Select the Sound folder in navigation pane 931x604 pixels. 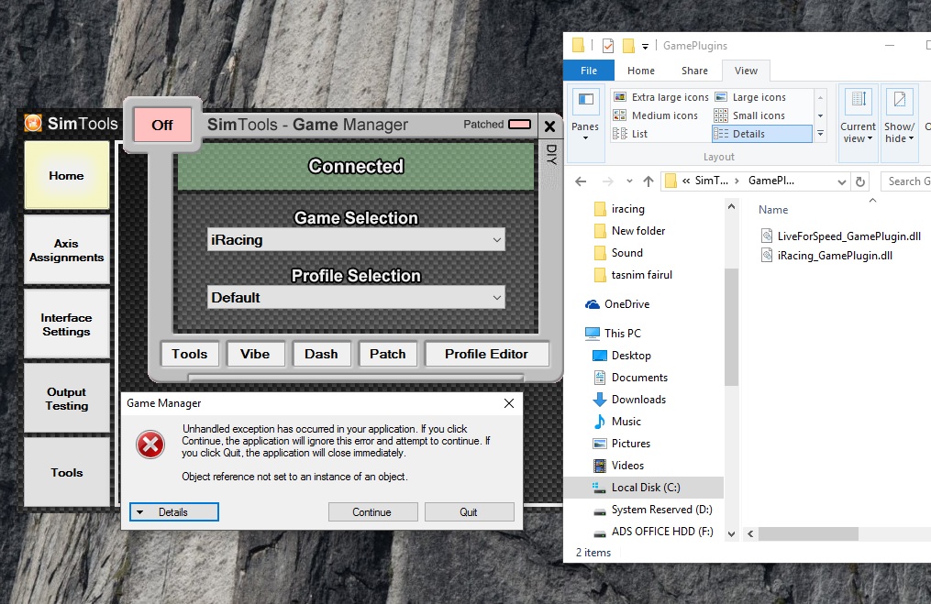627,253
